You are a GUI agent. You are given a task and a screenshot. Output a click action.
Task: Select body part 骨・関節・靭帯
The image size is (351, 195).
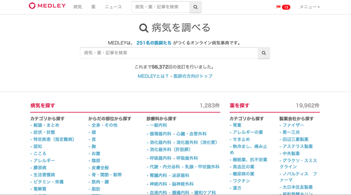(x=107, y=175)
